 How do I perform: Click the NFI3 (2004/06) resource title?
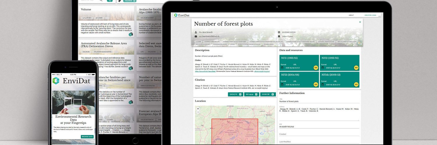[290, 75]
